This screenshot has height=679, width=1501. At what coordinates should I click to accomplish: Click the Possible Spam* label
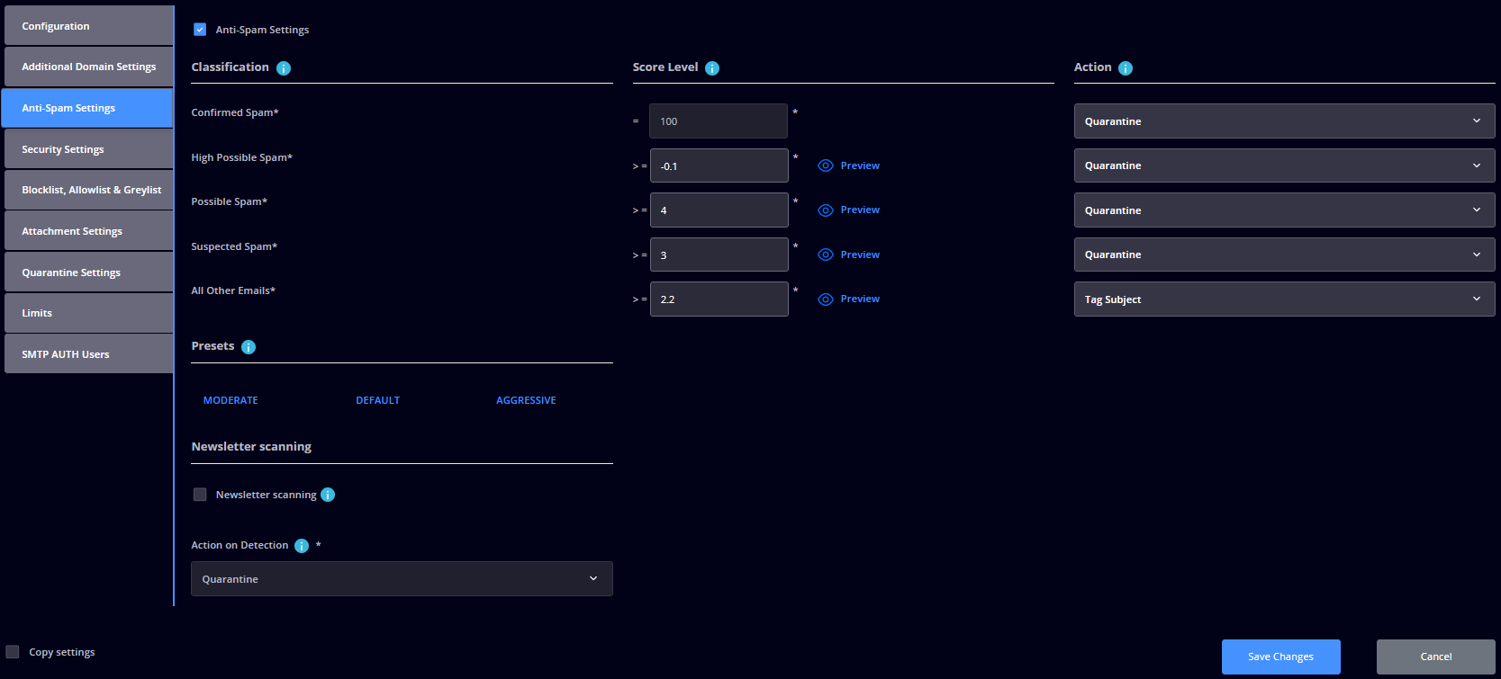(x=230, y=201)
